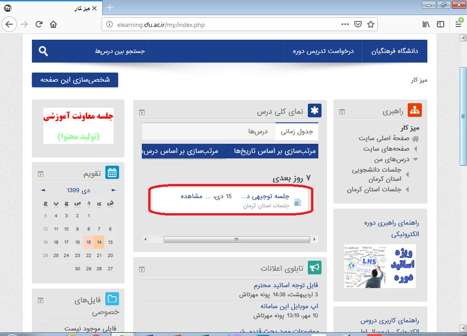Open درخواست تدریس دوره menu item

[x=323, y=51]
